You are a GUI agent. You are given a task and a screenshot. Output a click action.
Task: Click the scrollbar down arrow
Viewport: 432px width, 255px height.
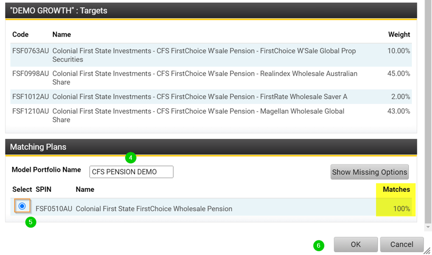[x=428, y=227]
